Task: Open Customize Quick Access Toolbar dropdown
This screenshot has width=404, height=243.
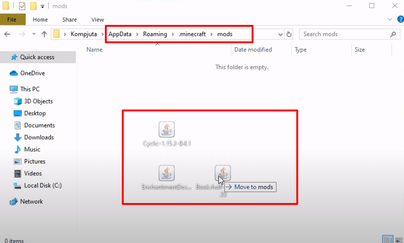Action: click(42, 6)
